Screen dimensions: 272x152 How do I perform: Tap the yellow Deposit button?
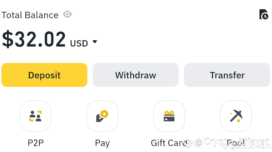44,75
